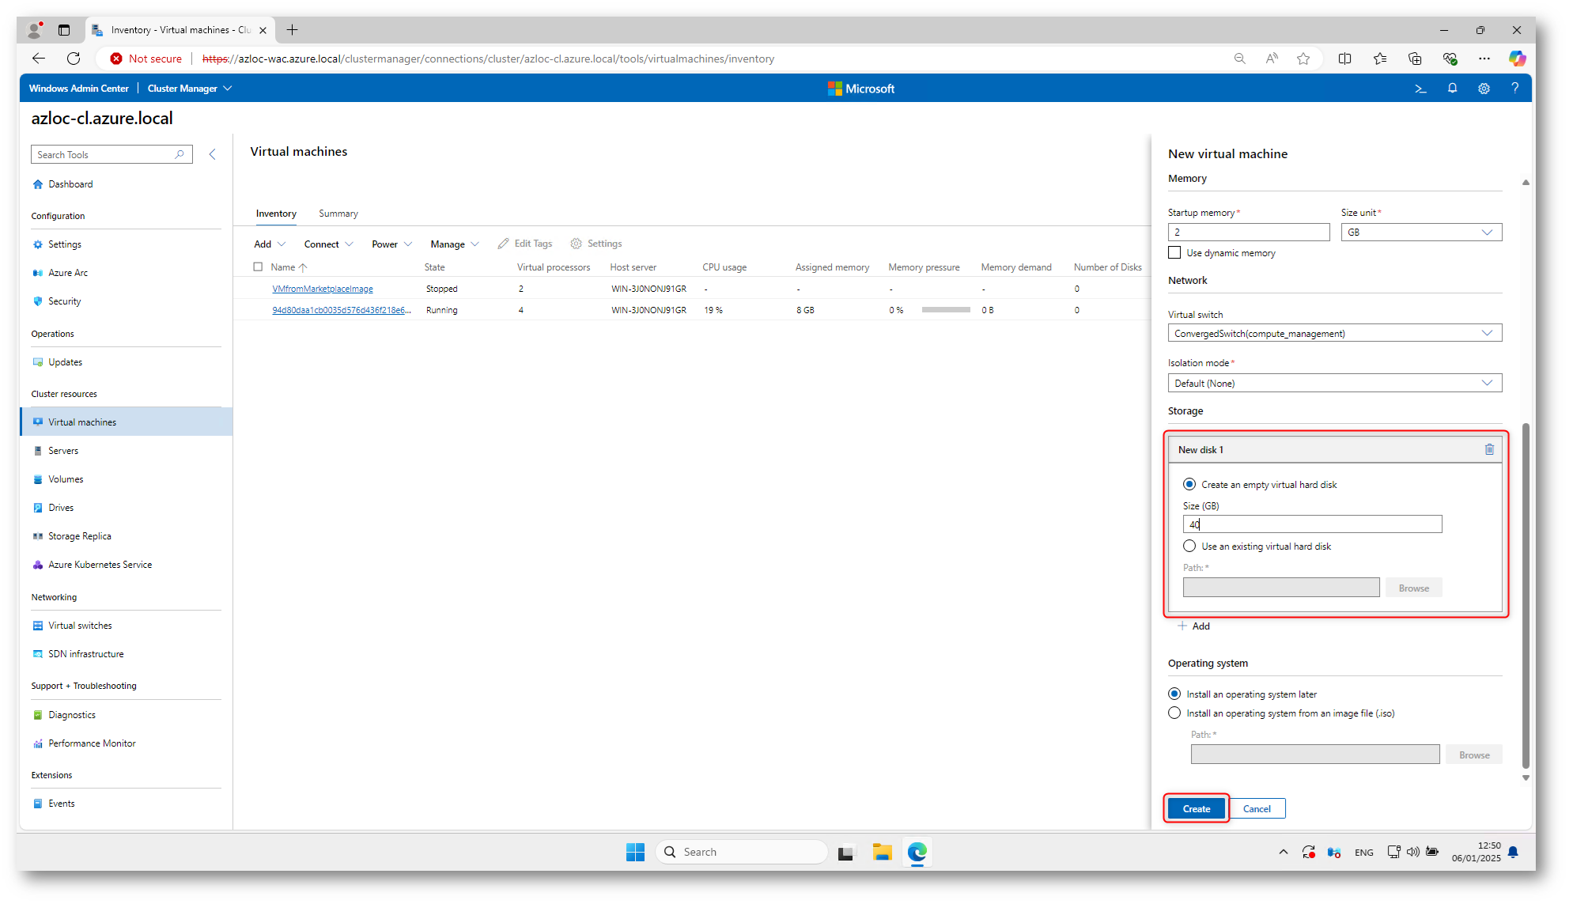Select Create an empty virtual hard disk
The width and height of the screenshot is (1569, 904).
pyautogui.click(x=1189, y=484)
